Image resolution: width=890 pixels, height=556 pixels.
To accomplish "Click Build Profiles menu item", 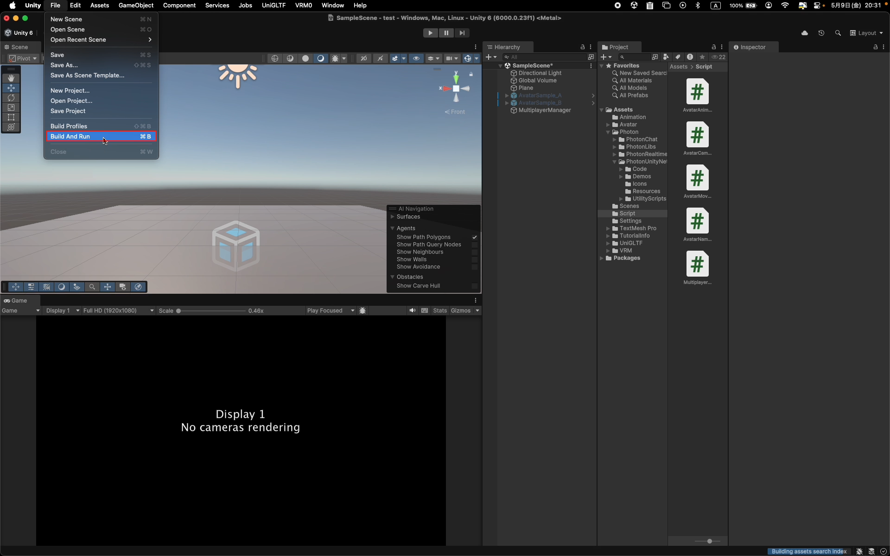I will 101,126.
